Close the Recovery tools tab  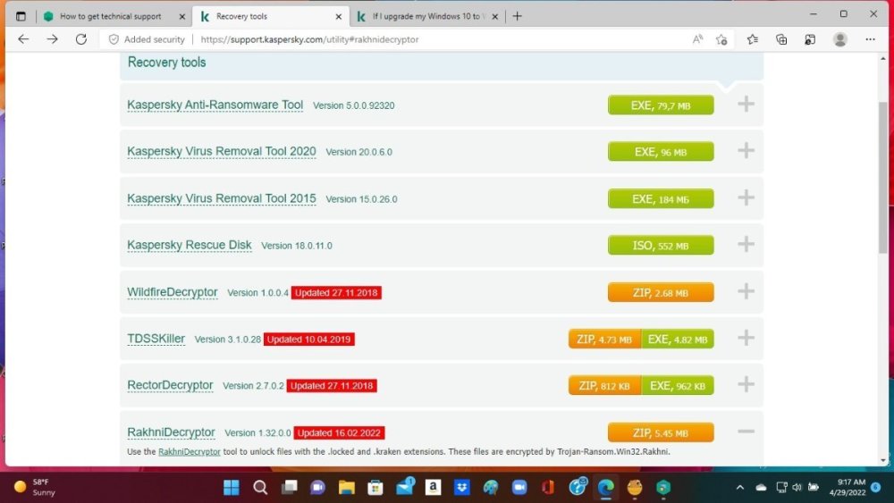pyautogui.click(x=339, y=16)
